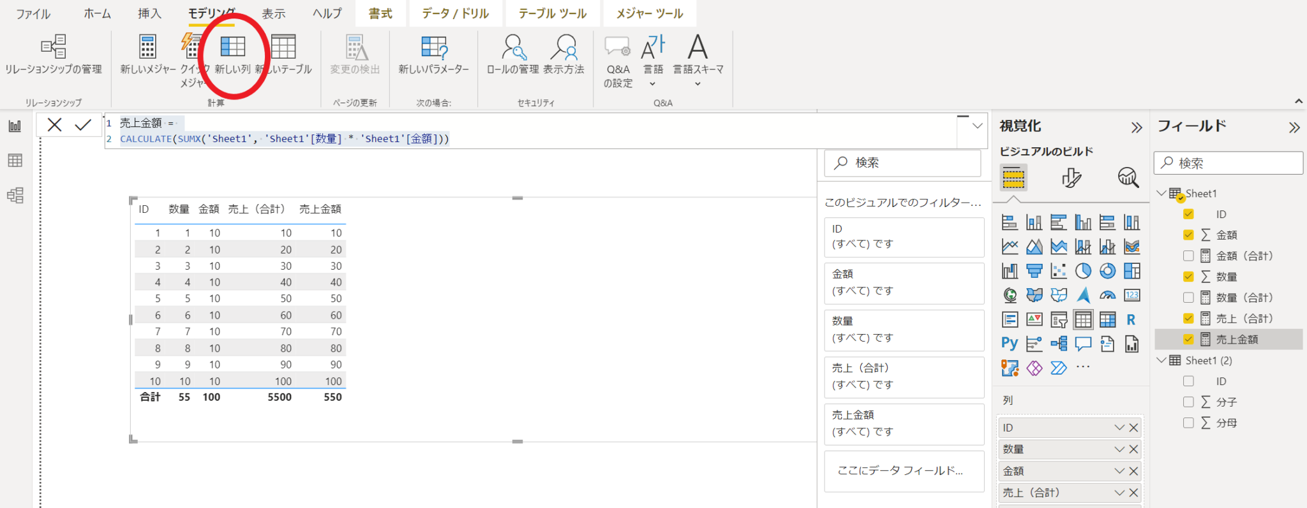Collapse the Sheet1 table tree
Viewport: 1307px width, 508px height.
(1161, 193)
